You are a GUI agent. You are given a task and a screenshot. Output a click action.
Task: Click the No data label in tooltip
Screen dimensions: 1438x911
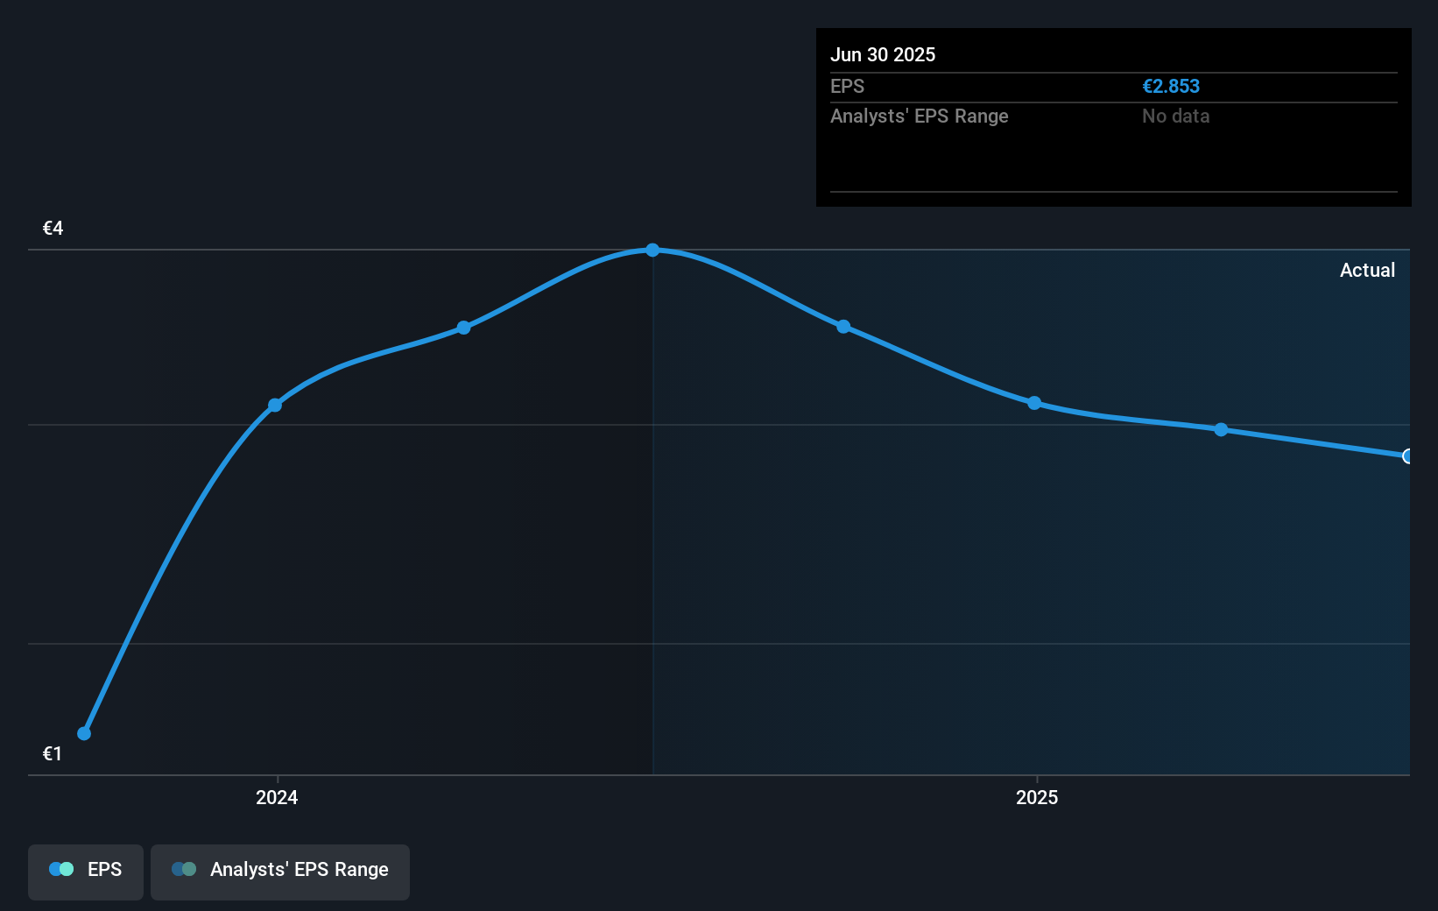click(1175, 116)
